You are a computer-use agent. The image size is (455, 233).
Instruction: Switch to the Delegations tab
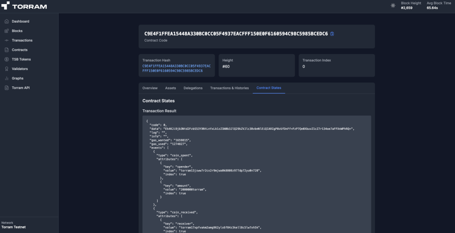click(x=193, y=88)
